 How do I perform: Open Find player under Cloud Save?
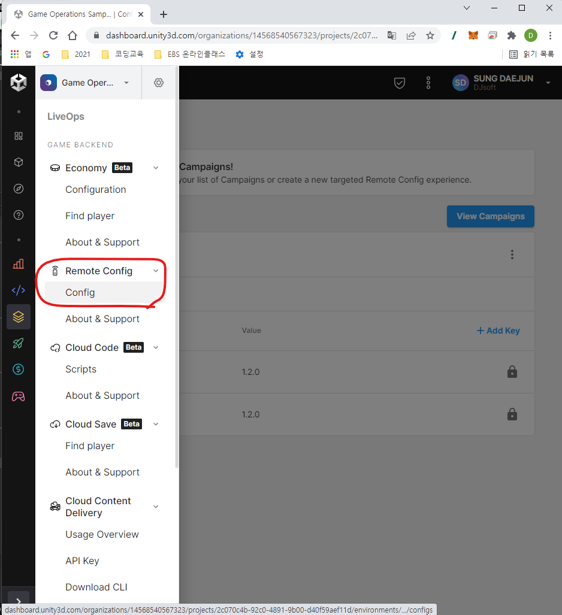(90, 446)
